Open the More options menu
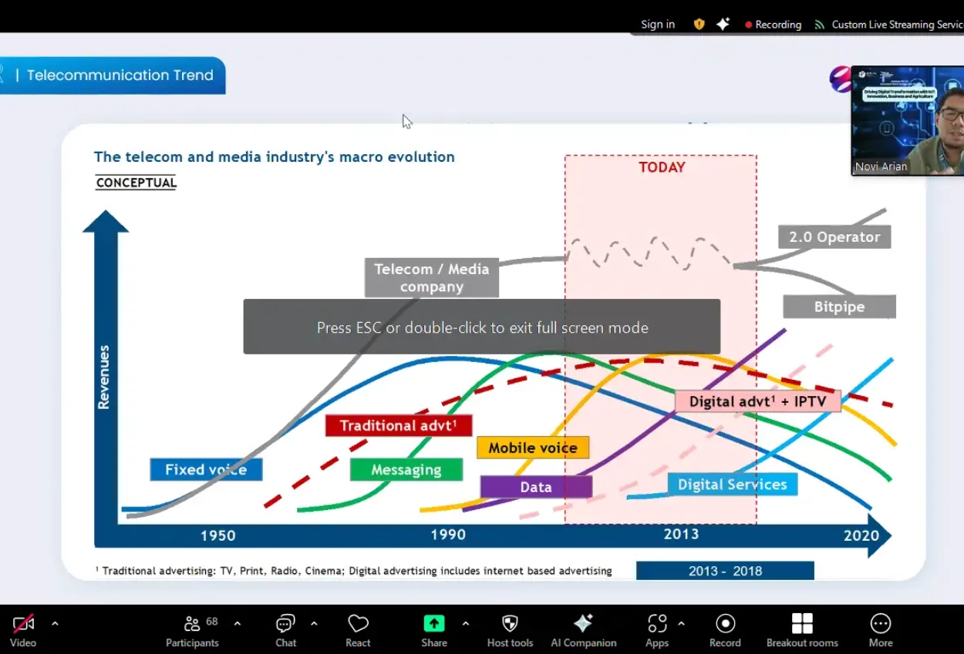 881,630
